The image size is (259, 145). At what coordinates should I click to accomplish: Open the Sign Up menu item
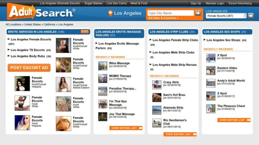(x=196, y=3)
